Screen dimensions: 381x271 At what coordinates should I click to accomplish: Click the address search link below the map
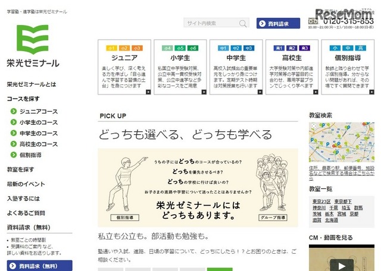coord(341,173)
